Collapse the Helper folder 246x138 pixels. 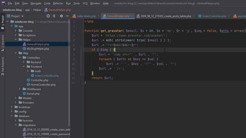point(16,39)
